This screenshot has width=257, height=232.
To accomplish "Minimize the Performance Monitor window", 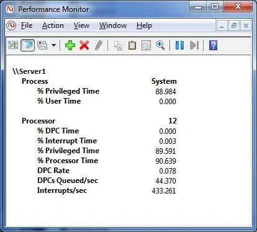I will point(197,7).
